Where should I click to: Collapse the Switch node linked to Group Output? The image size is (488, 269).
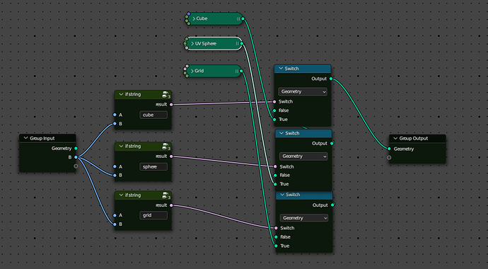[x=281, y=69]
